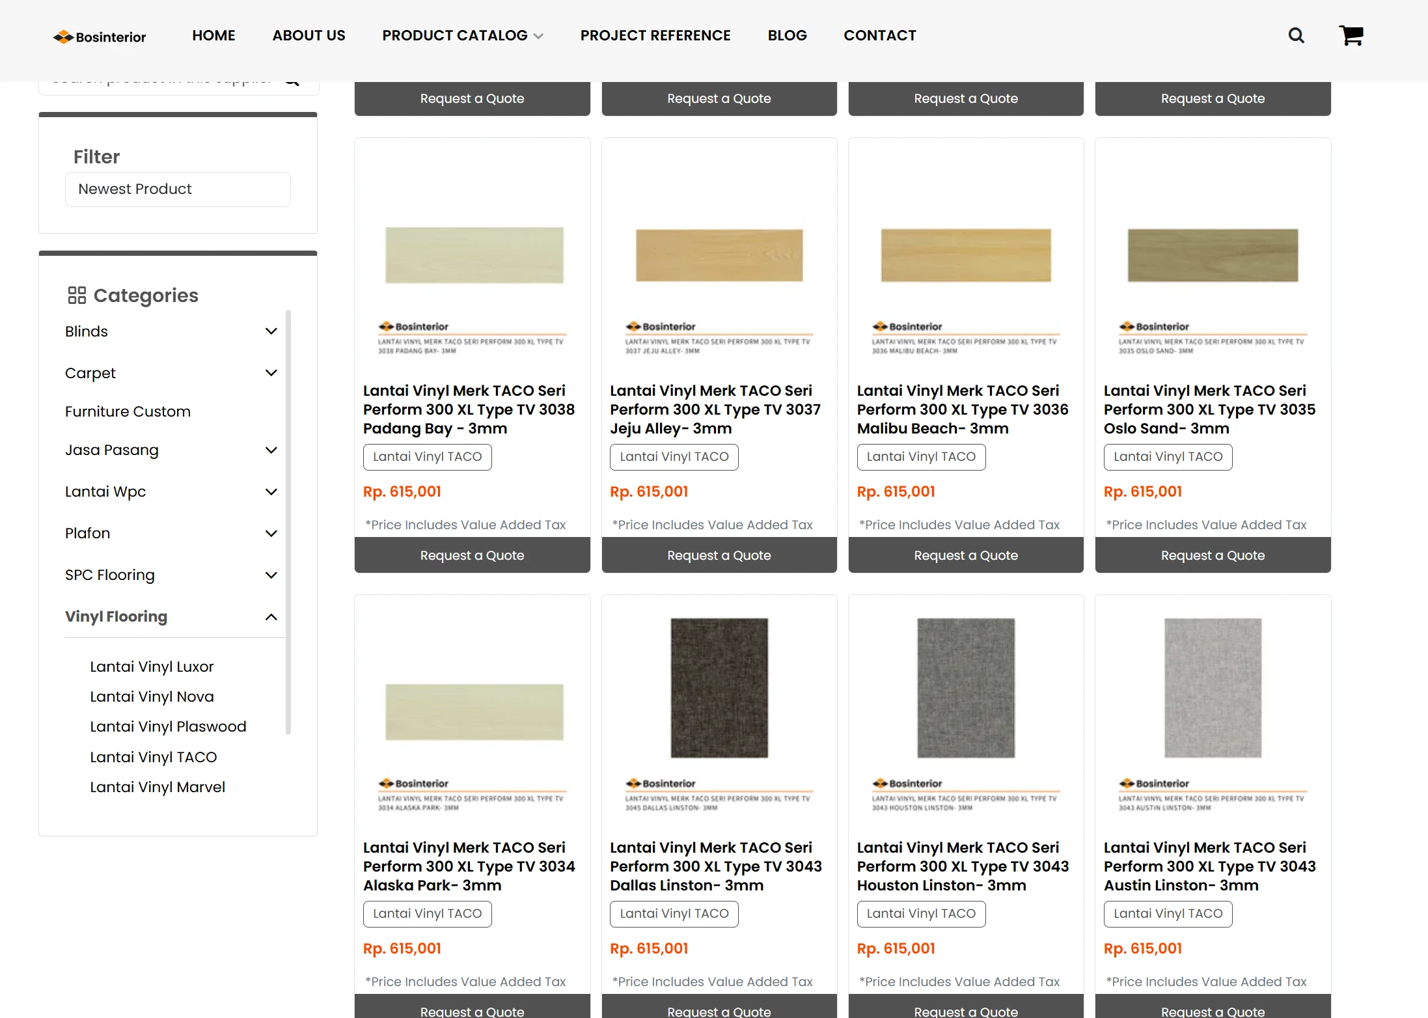1428x1018 pixels.
Task: Click Lantai Vinyl TACO tag on Oslo Sand card
Action: pyautogui.click(x=1168, y=457)
